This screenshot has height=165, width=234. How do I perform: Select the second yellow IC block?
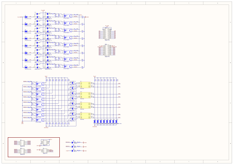coord(85,95)
